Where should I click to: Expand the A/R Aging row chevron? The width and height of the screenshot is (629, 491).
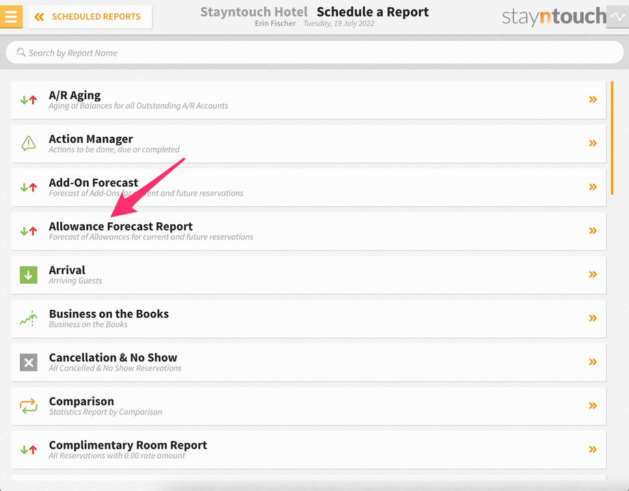coord(593,99)
